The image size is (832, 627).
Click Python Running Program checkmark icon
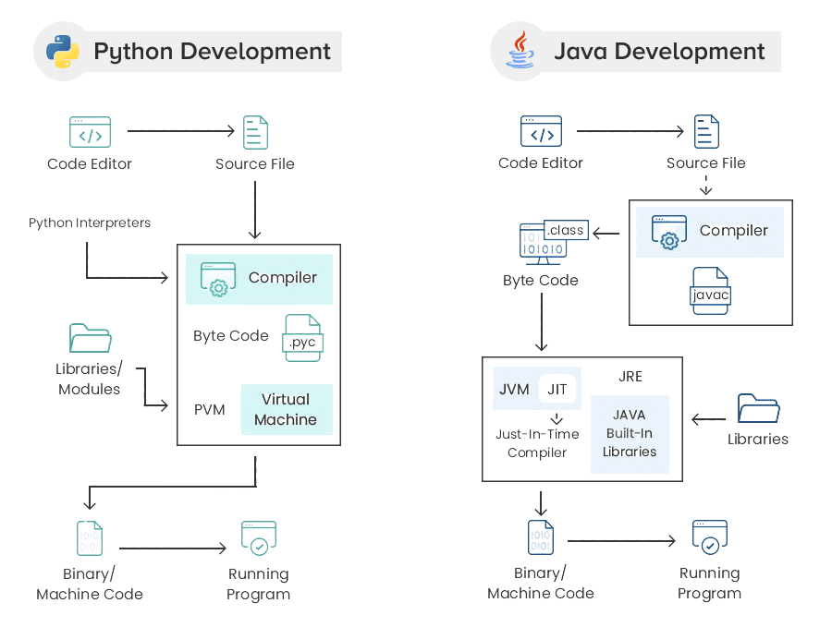tap(259, 538)
